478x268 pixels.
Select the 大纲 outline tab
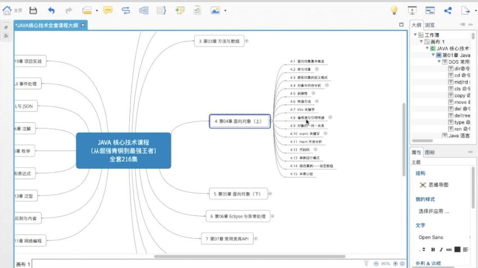point(416,25)
